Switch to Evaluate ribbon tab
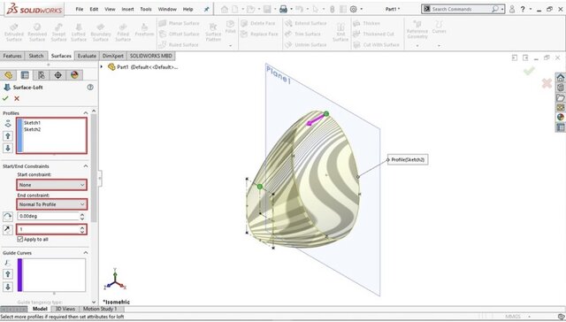 (87, 56)
